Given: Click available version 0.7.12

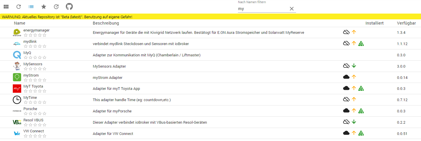Looking at the screenshot, I should click(x=402, y=100).
